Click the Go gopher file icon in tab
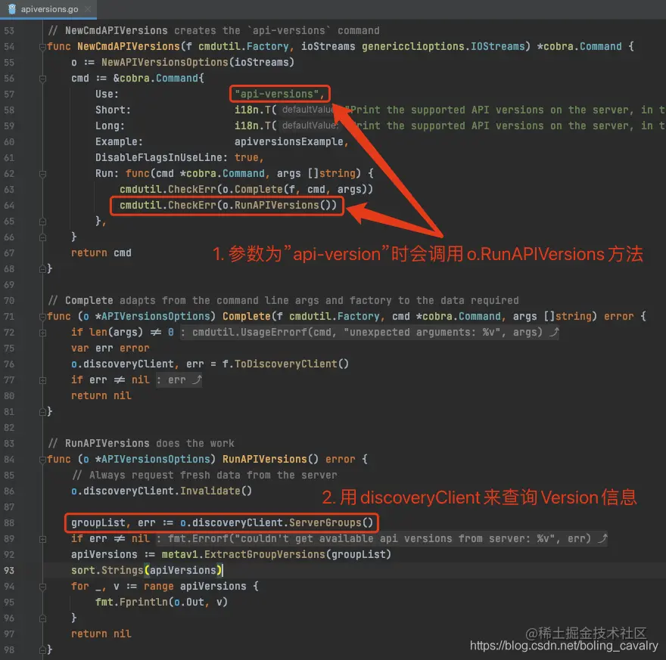This screenshot has width=666, height=660. pyautogui.click(x=12, y=9)
